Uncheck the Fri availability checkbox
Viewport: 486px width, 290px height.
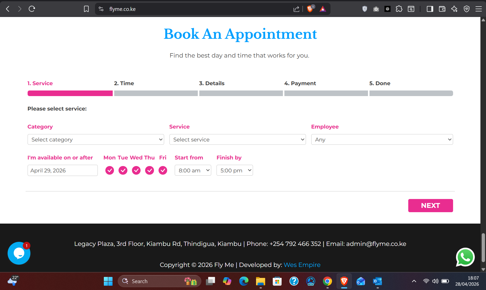[x=163, y=170]
